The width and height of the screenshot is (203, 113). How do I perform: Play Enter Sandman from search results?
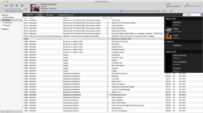click(x=184, y=56)
